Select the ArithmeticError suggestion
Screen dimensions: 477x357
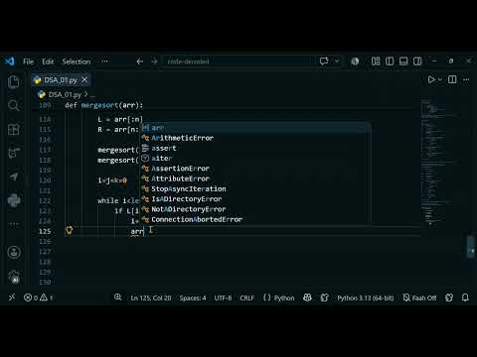pyautogui.click(x=255, y=138)
